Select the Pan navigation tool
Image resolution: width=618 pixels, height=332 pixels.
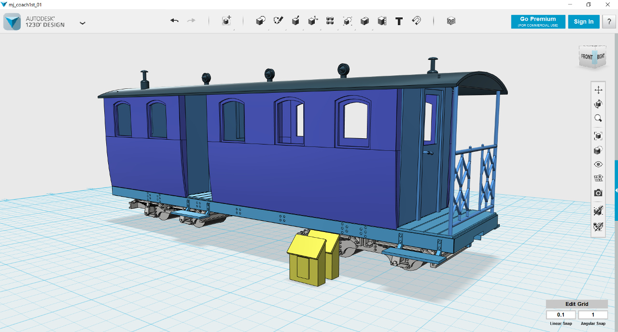[x=598, y=90]
